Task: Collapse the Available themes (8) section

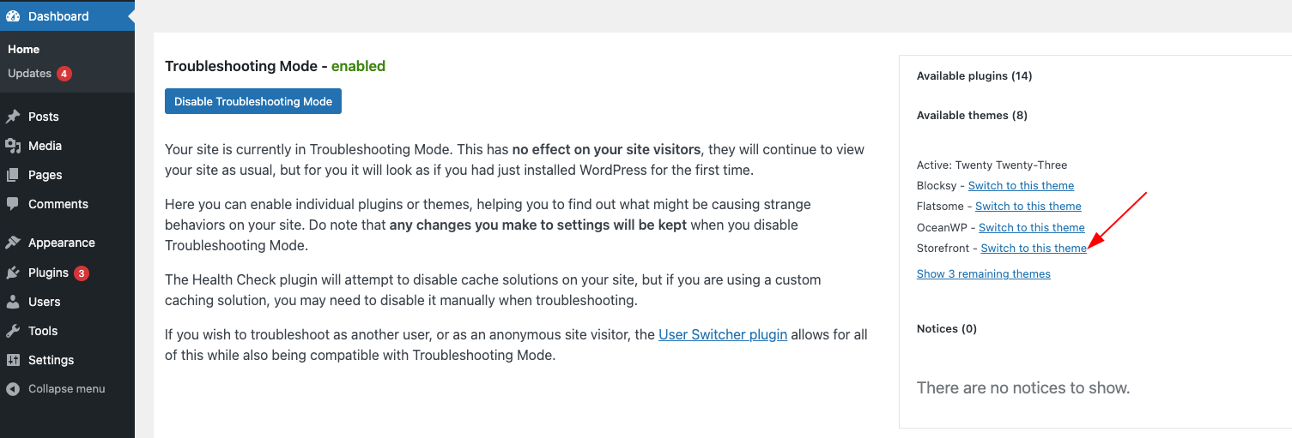Action: 972,116
